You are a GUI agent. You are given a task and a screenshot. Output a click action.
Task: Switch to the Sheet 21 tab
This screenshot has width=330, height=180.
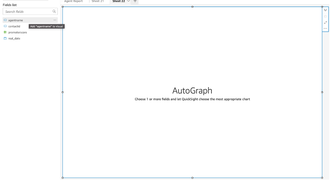pos(98,1)
